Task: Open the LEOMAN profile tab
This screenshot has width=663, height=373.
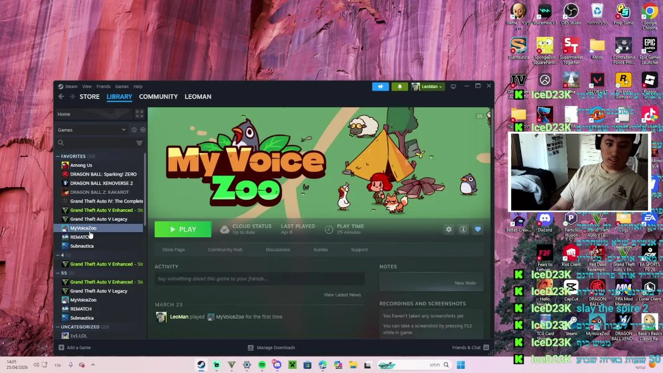Action: click(x=198, y=97)
